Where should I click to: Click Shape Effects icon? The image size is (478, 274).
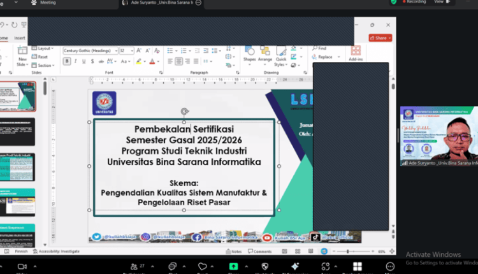[295, 65]
